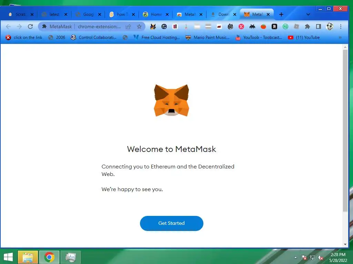Click Chrome icon in taskbar
Screen dimensions: 353x264
pyautogui.click(x=49, y=257)
